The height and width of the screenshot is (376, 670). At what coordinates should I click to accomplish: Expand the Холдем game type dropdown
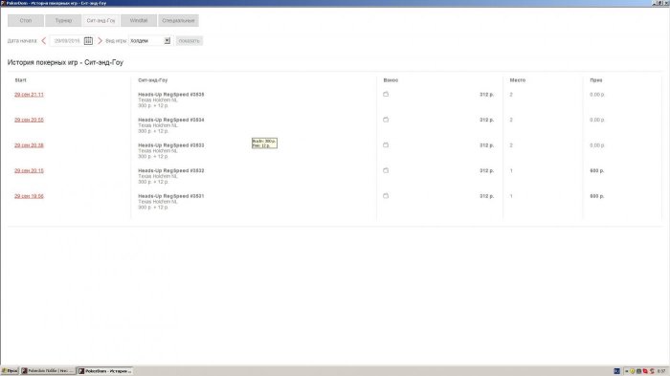167,40
